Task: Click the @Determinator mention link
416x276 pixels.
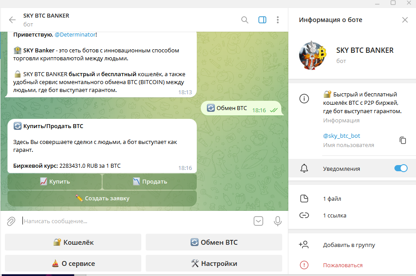Action: (x=75, y=35)
